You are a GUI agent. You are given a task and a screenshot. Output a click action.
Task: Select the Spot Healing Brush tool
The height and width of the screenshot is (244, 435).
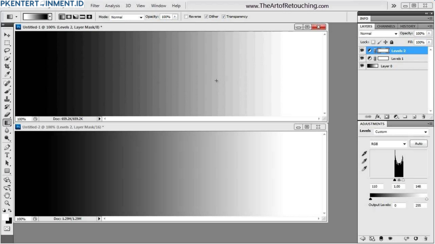tap(7, 83)
